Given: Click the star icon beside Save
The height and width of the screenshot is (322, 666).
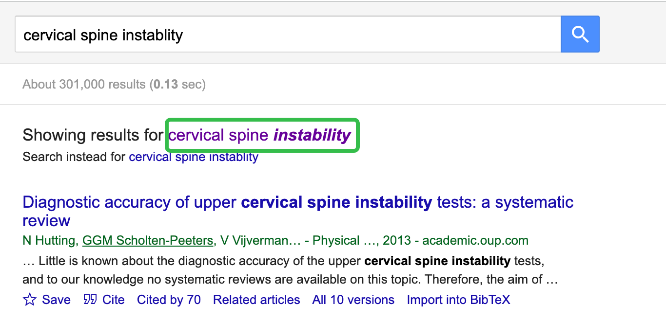Looking at the screenshot, I should [x=30, y=300].
